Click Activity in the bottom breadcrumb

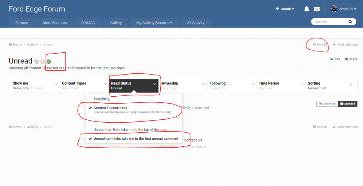pyautogui.click(x=32, y=127)
